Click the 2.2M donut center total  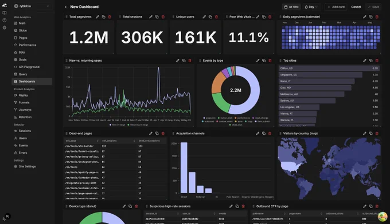point(236,90)
